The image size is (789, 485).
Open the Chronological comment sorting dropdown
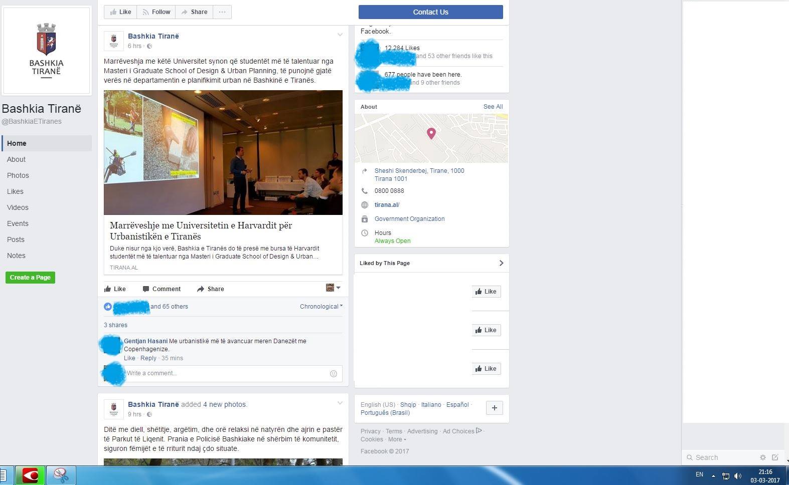(x=321, y=307)
